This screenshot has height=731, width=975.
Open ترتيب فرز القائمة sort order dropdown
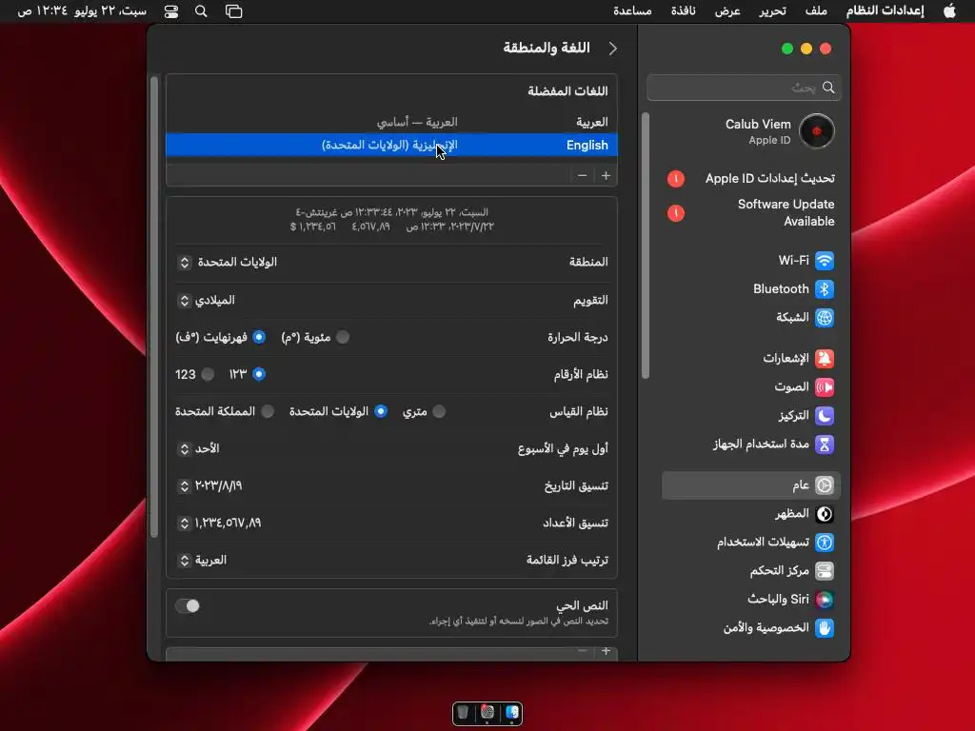[202, 561]
